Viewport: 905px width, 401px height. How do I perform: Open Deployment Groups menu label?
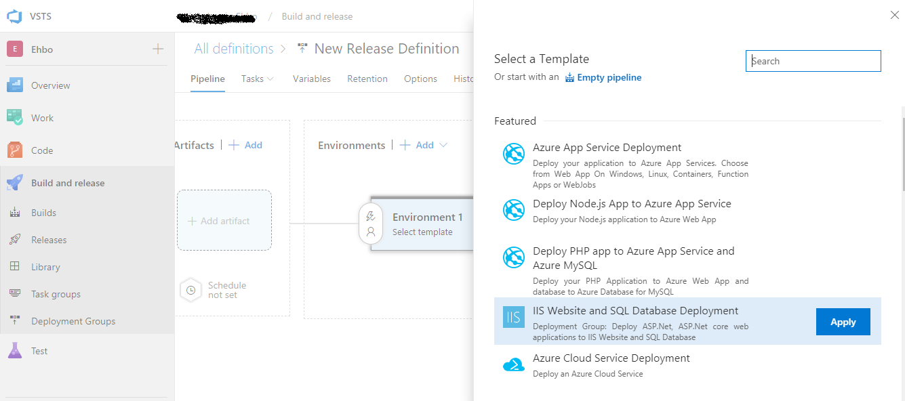click(x=73, y=321)
